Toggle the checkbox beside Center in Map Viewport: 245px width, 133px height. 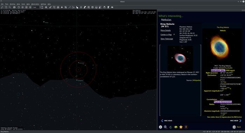[x=174, y=34]
